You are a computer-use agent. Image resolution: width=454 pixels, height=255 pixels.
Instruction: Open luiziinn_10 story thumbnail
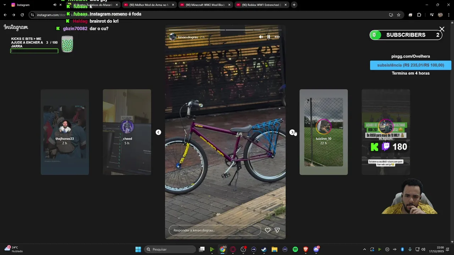coord(323,132)
